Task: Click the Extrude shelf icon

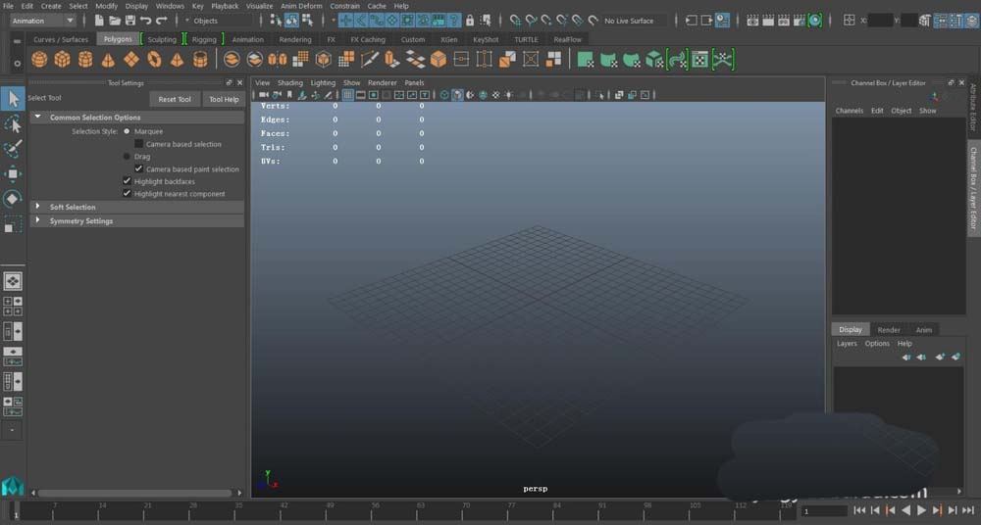Action: (x=391, y=60)
